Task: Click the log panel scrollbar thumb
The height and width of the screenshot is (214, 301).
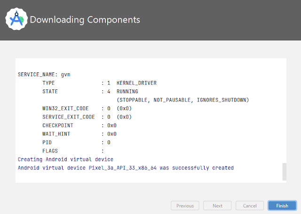Action: (284, 172)
